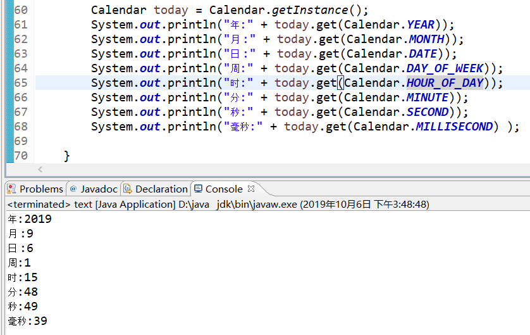Close the Console view tab

point(251,189)
